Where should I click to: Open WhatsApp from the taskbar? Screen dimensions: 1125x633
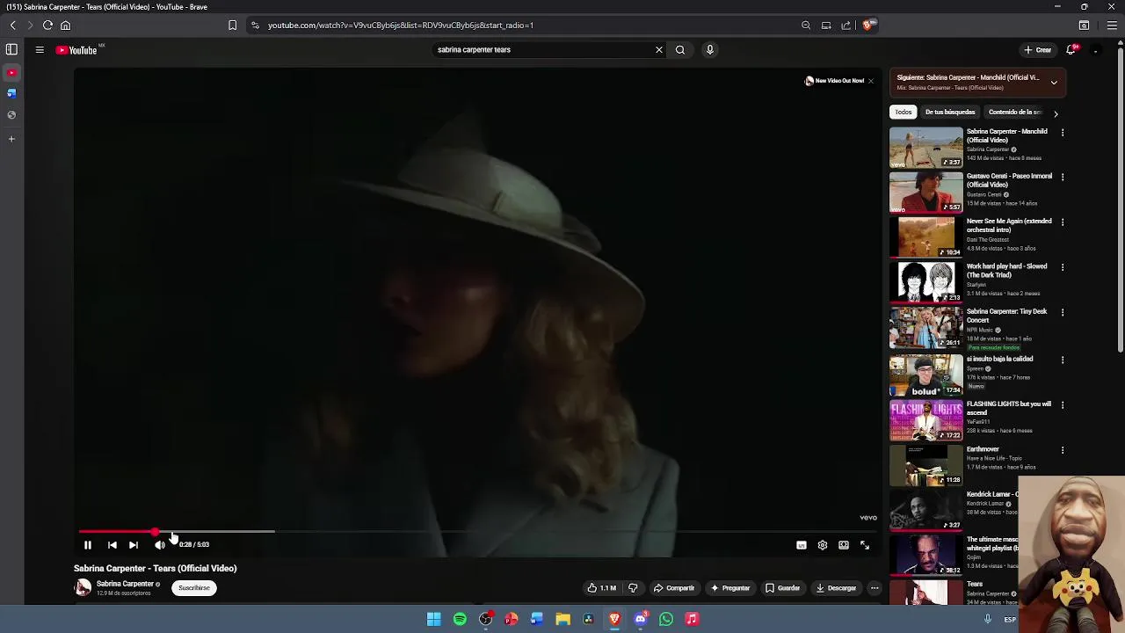click(x=666, y=619)
